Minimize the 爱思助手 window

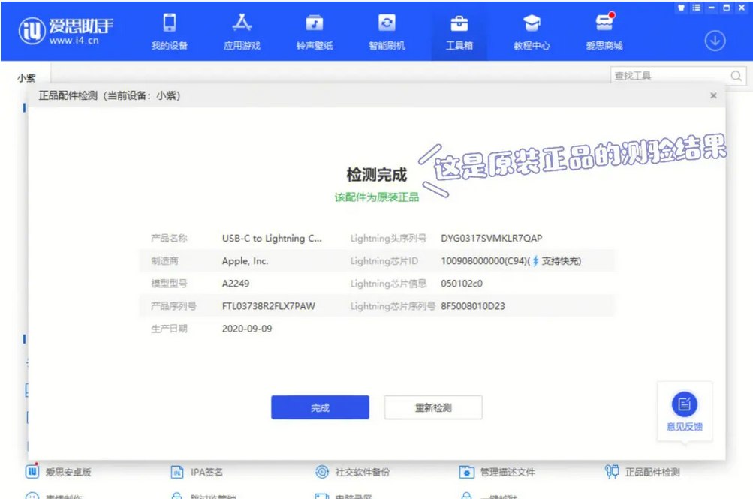[712, 8]
